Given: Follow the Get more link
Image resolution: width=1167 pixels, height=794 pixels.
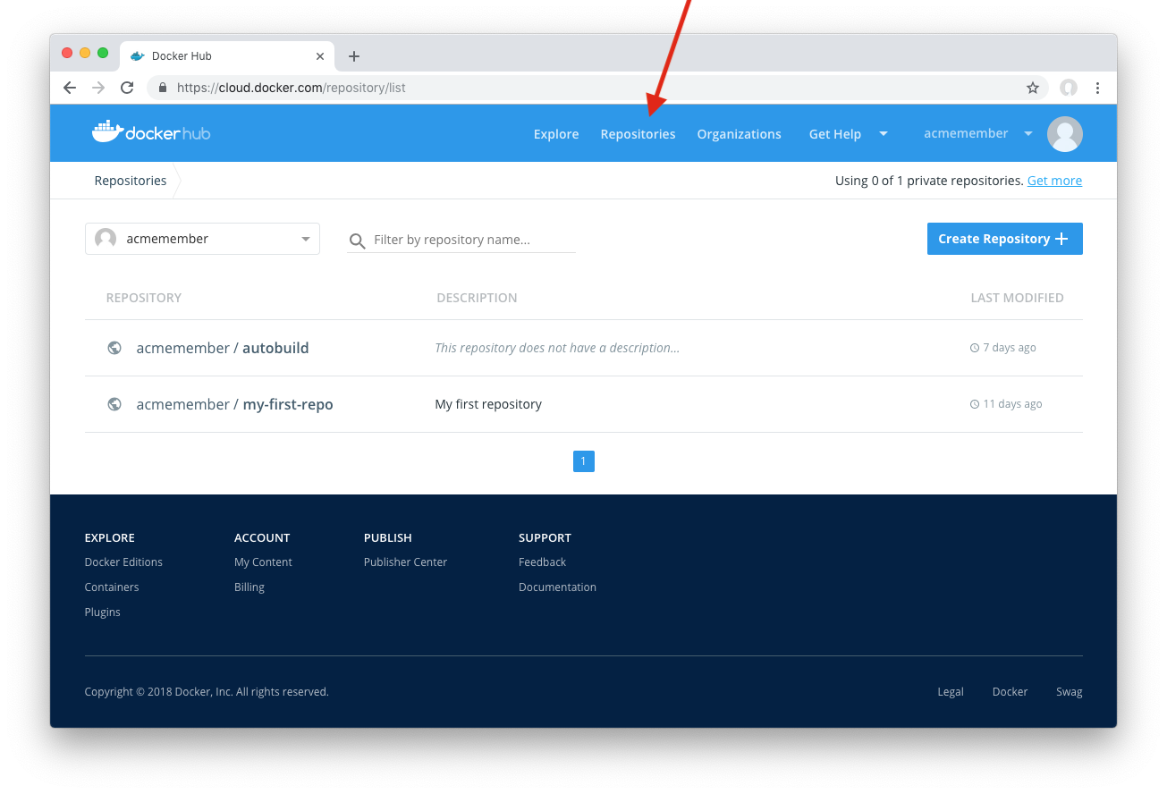Looking at the screenshot, I should [1054, 181].
